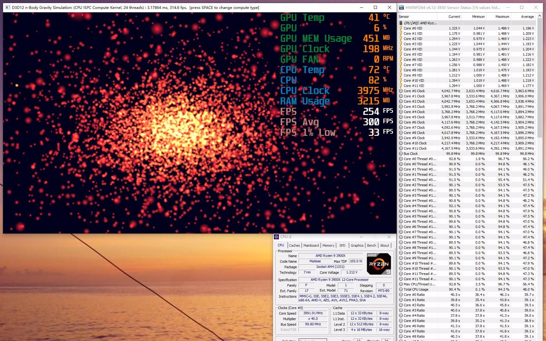Click the icon beside Max CPU/Thread Usage
The height and width of the screenshot is (341, 546).
tap(401, 284)
